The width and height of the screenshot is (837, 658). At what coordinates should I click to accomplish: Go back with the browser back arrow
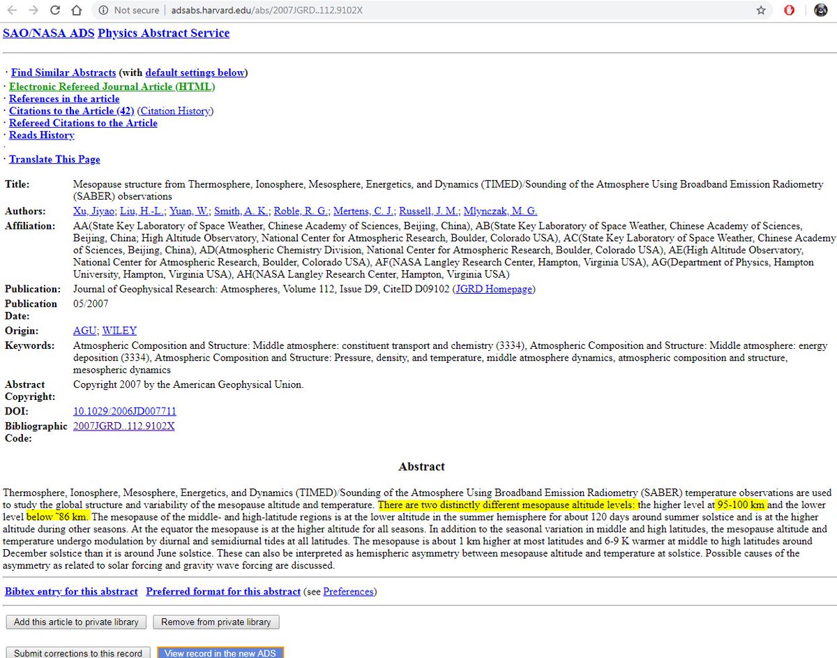[12, 10]
